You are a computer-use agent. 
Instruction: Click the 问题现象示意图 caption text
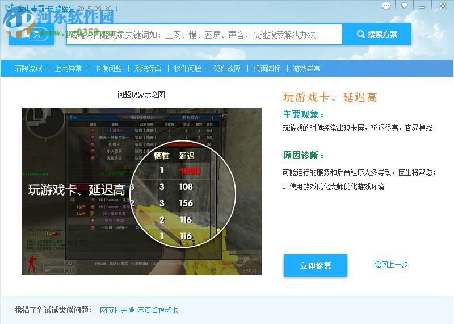[141, 94]
